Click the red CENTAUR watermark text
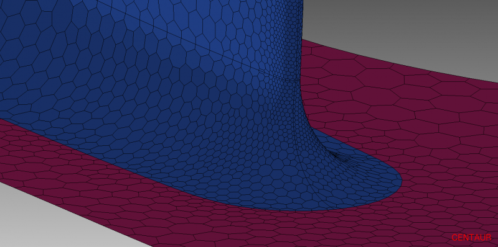The height and width of the screenshot is (247, 498). point(471,237)
